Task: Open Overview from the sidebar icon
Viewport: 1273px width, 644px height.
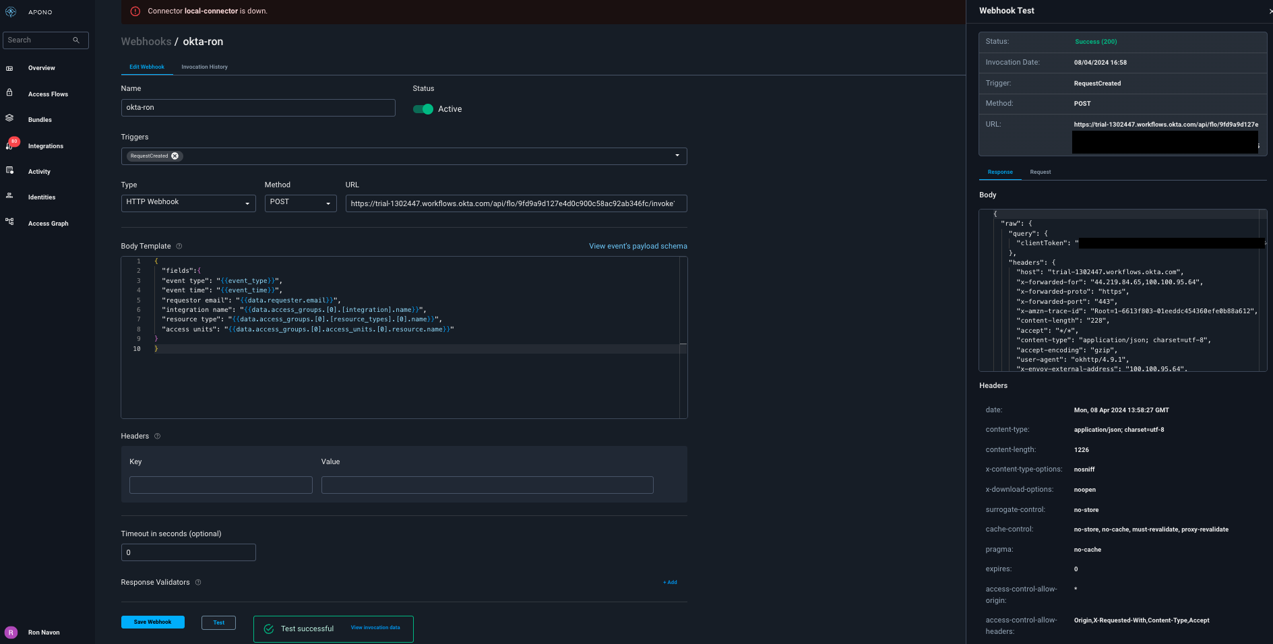Action: (9, 68)
